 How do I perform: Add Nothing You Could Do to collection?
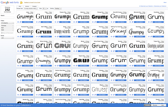pyautogui.click(x=121, y=37)
